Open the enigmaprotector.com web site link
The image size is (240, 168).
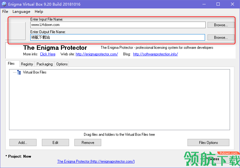coord(97,54)
